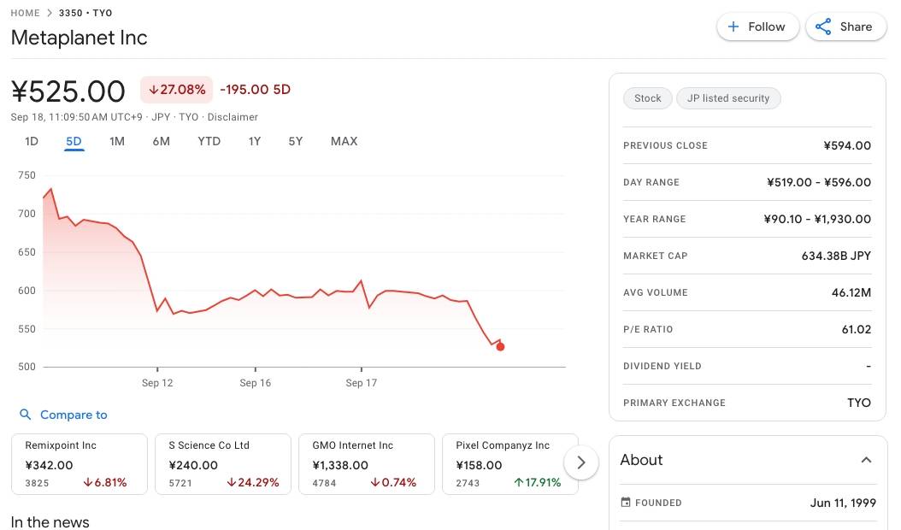The image size is (901, 530).
Task: Open S Science Co Ltd card
Action: pos(223,464)
